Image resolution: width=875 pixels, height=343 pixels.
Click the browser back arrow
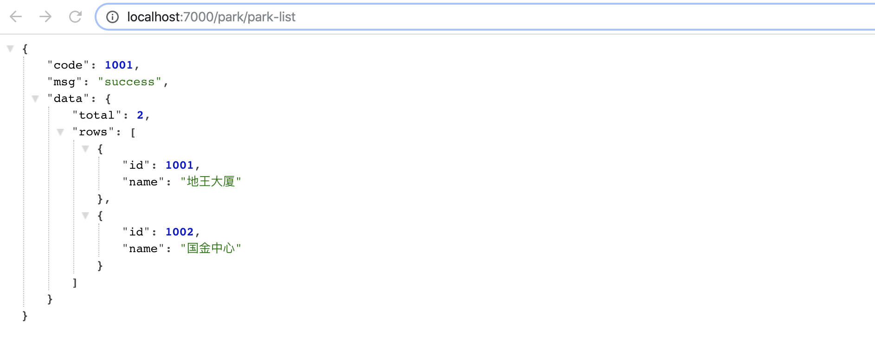(16, 17)
